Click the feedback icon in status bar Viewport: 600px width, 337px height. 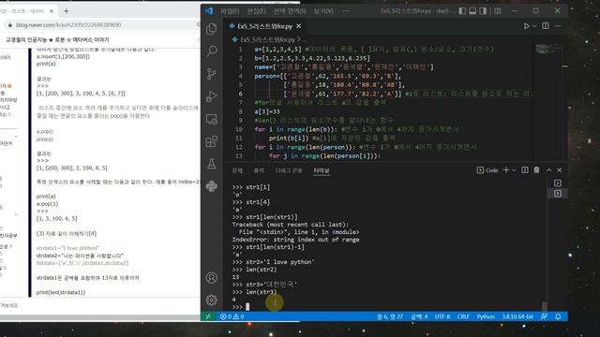click(x=544, y=316)
